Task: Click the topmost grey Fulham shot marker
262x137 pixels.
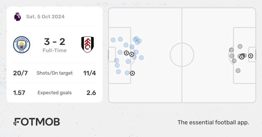Action: 240,46
